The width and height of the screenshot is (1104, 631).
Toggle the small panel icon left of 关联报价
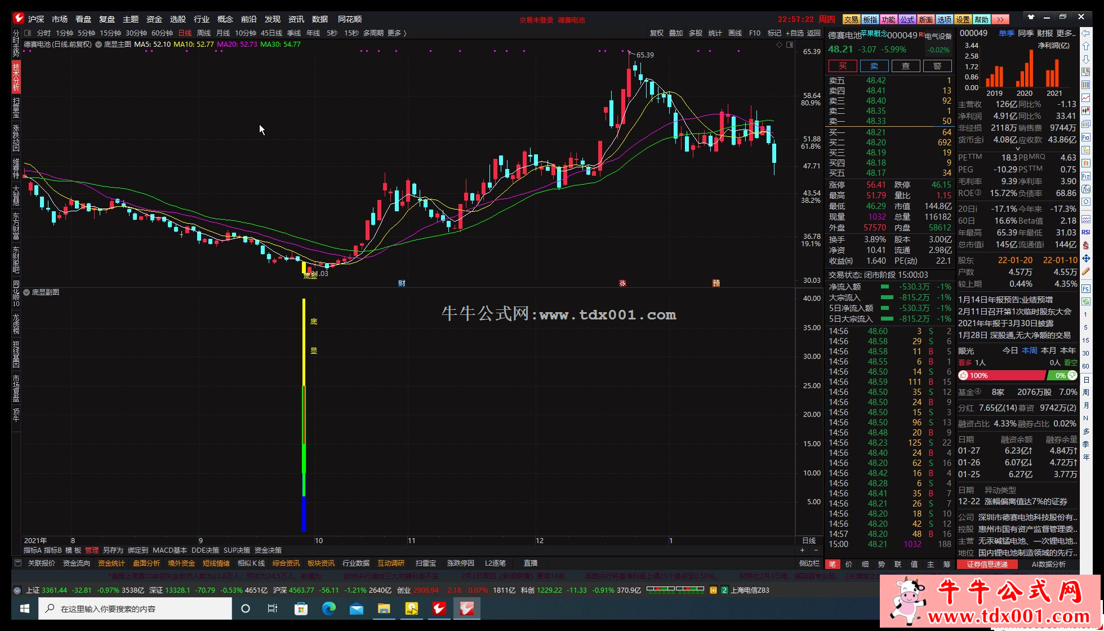(x=18, y=563)
